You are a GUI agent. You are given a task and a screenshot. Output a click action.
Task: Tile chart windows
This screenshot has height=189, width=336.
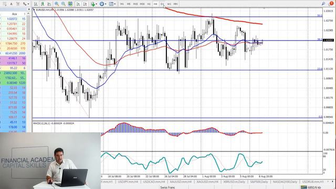pos(70,4)
